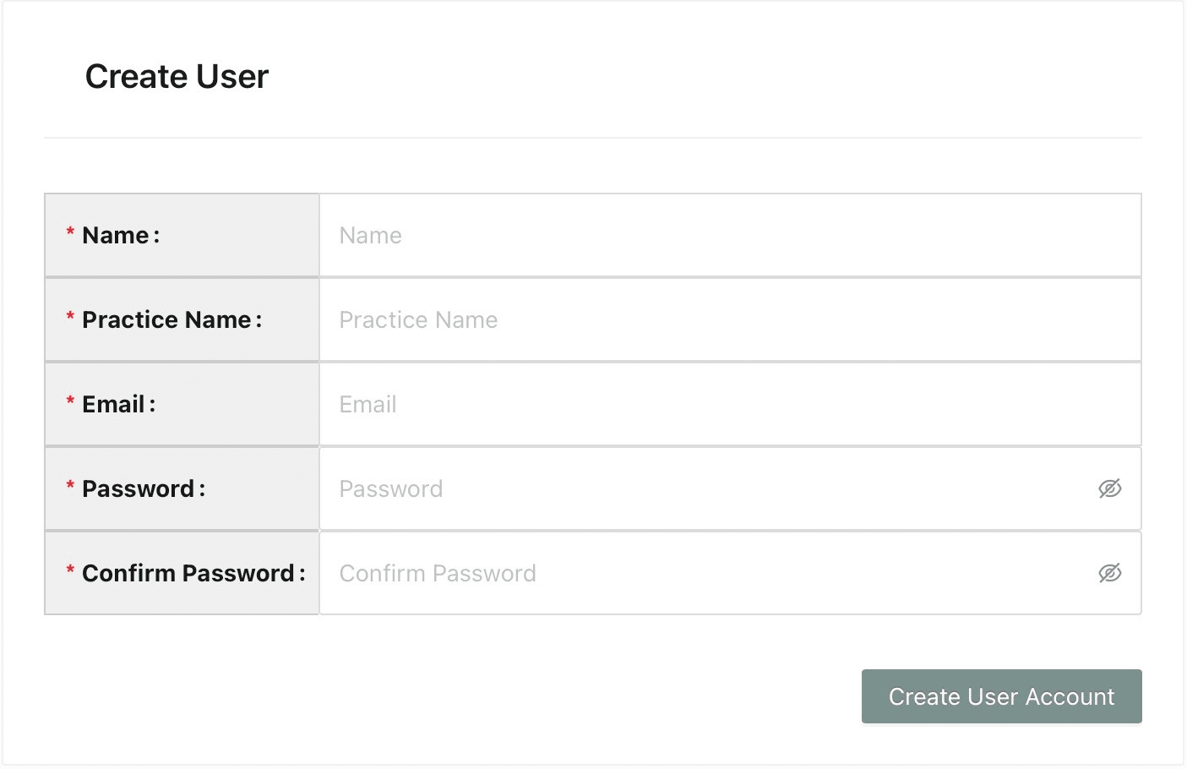Click the "Create User" page heading
The image size is (1187, 769).
(x=177, y=77)
